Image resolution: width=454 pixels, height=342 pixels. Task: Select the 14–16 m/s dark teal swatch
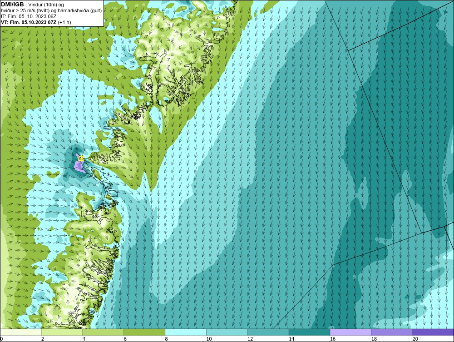310,332
